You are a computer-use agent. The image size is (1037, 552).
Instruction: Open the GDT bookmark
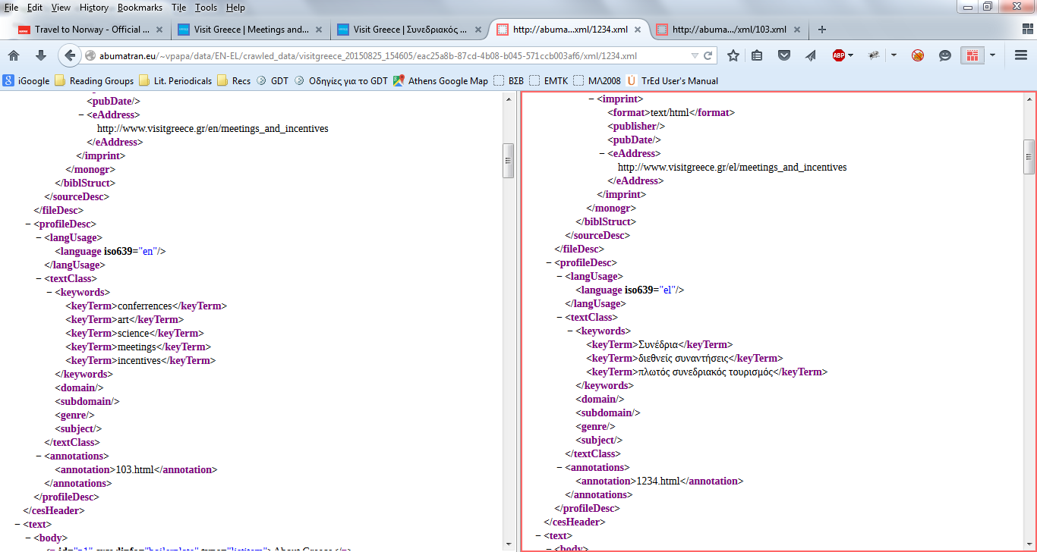(x=273, y=80)
